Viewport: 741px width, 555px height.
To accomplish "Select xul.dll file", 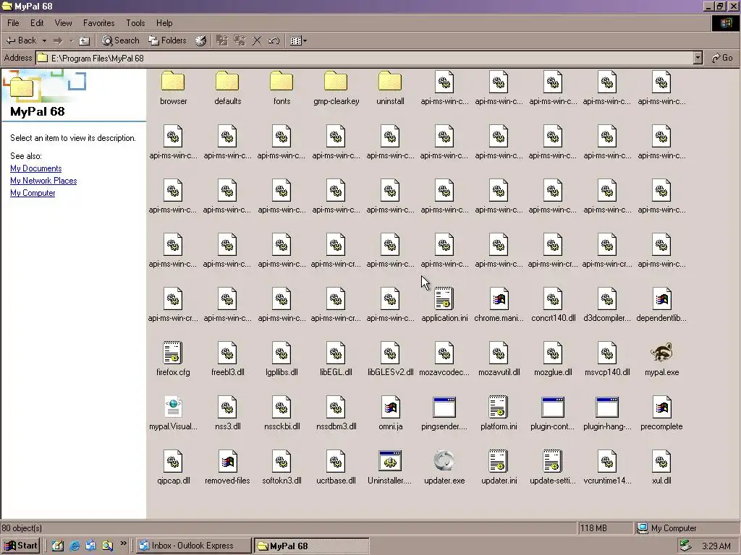I will click(x=661, y=468).
